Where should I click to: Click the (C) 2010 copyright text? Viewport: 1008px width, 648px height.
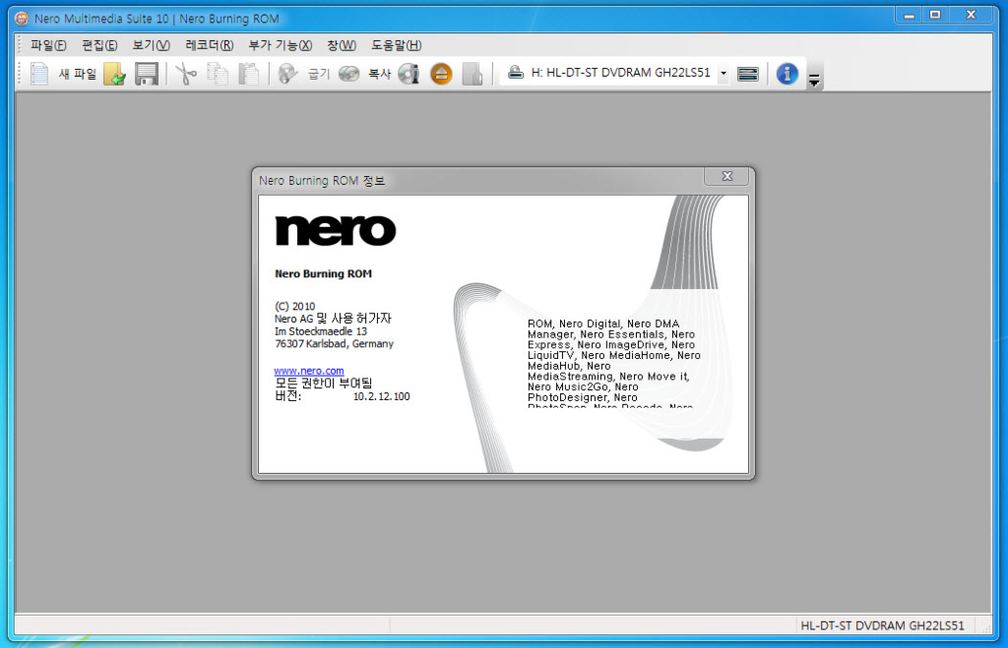[x=295, y=307]
